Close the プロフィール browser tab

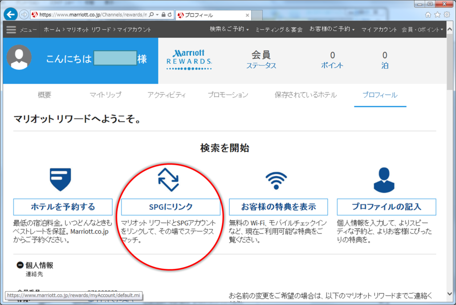[247, 15]
